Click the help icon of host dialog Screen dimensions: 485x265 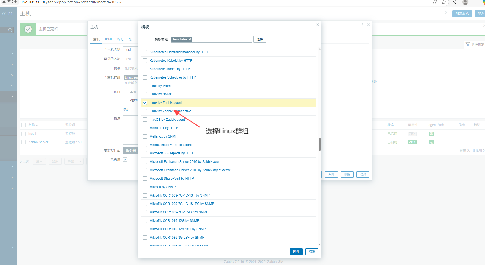[363, 25]
